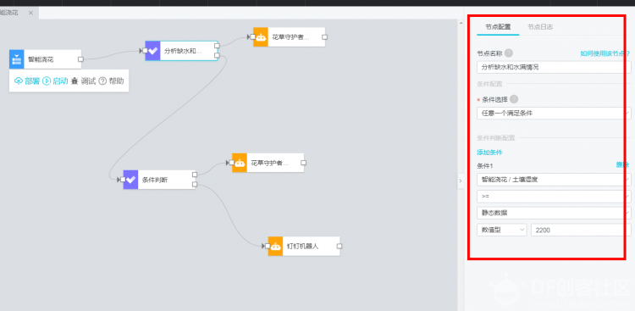Screen dimensions: 635x311
Task: Click the 添加条件 link
Action: [x=489, y=153]
